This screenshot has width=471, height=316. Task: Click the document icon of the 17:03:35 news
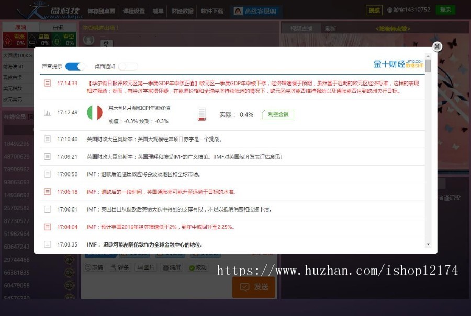tap(48, 244)
